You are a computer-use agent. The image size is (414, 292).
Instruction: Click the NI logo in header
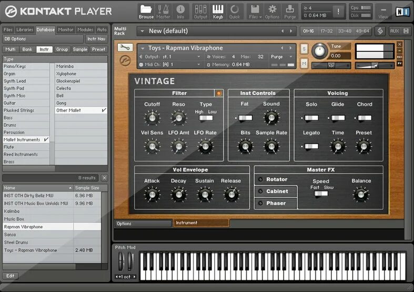(x=402, y=12)
